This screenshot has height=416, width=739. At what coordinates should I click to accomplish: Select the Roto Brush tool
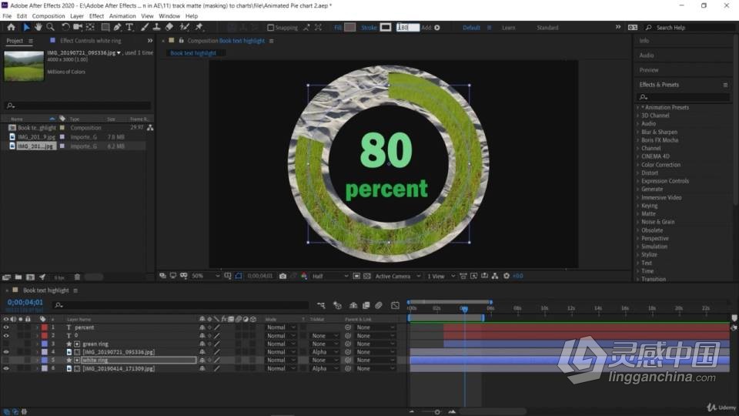pos(185,28)
